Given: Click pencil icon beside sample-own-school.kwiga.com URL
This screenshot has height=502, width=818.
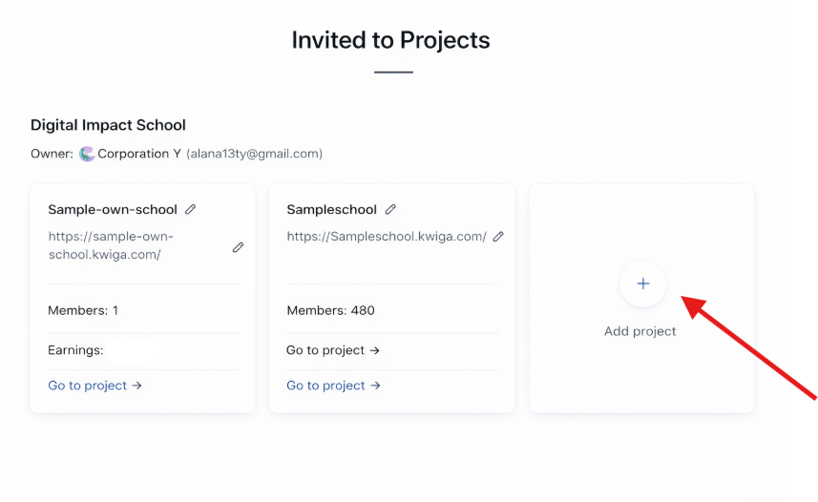Looking at the screenshot, I should pyautogui.click(x=238, y=247).
